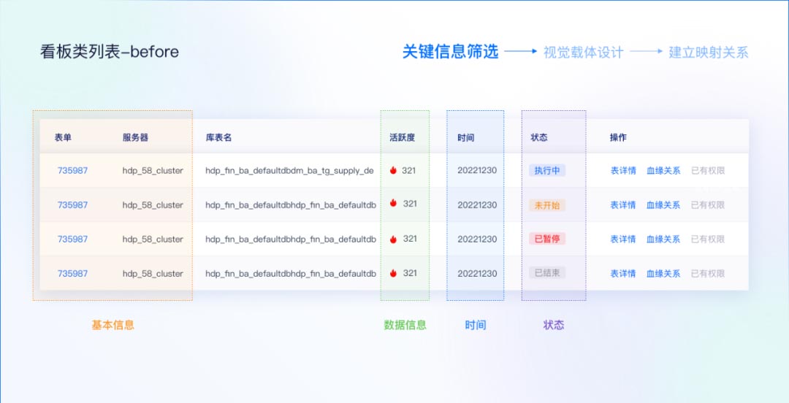Open 表详情 for the 执行中 row
The image size is (789, 403).
tap(623, 171)
